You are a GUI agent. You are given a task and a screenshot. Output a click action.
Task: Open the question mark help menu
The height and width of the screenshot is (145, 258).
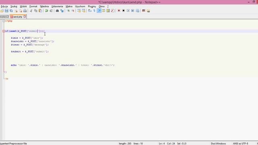(x=108, y=6)
